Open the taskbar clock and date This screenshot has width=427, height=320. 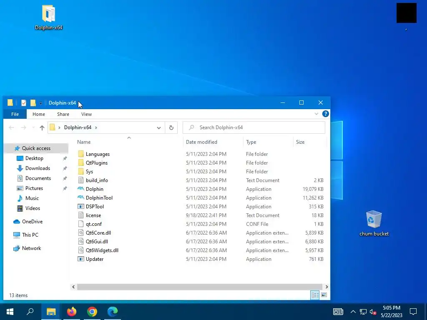tap(391, 312)
